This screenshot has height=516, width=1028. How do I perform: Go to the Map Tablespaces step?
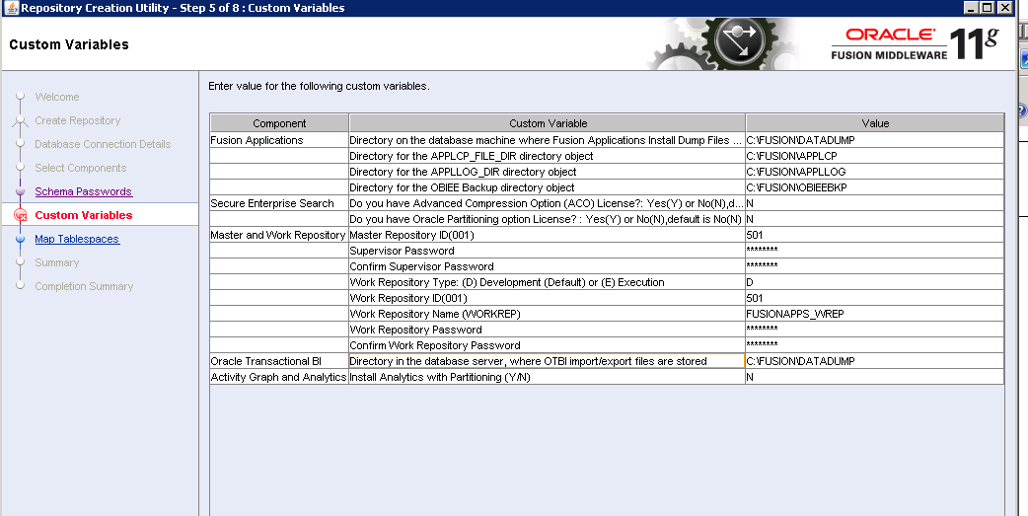[77, 239]
